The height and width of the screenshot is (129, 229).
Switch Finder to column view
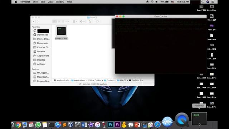(63, 21)
